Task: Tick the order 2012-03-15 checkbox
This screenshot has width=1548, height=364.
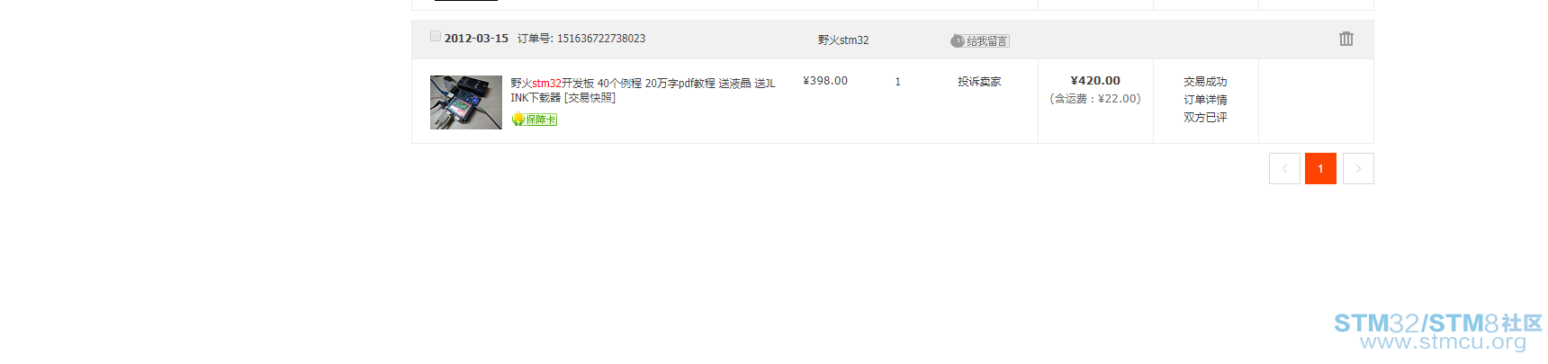Action: click(436, 36)
